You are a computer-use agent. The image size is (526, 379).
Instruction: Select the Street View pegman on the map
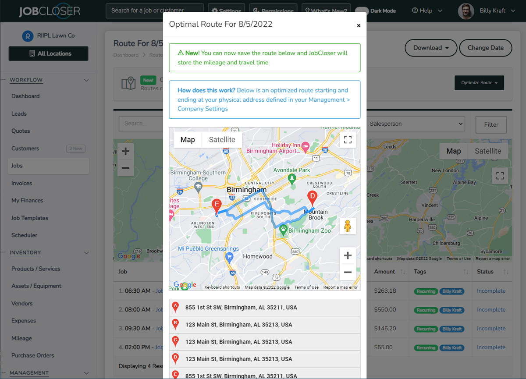tap(348, 226)
